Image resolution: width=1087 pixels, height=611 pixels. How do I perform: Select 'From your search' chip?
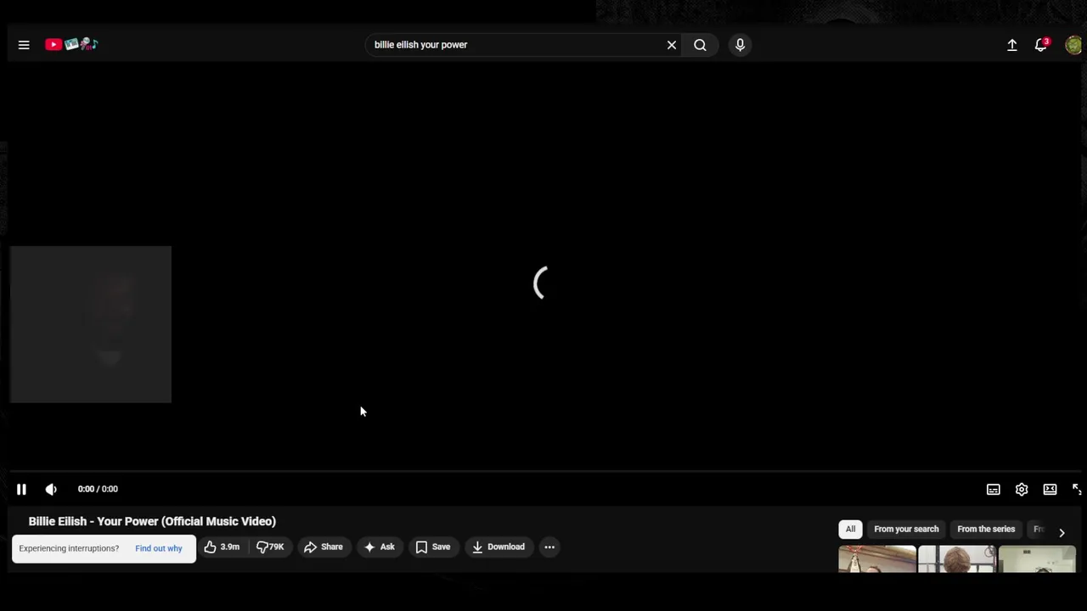[x=906, y=529]
